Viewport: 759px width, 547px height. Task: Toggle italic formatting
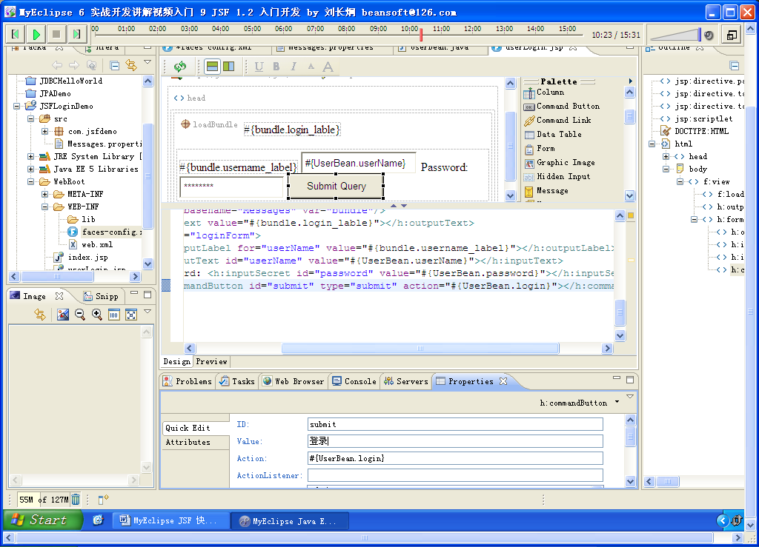294,67
